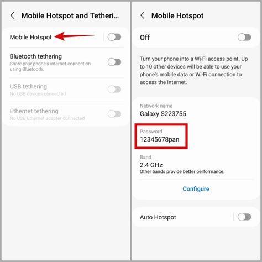Viewport: 262px width, 262px height.
Task: Tap the Password 12345678pan field
Action: click(x=160, y=136)
